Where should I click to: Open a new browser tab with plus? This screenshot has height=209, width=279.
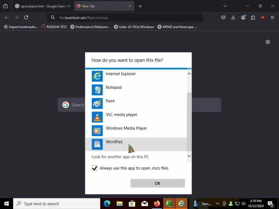(140, 6)
